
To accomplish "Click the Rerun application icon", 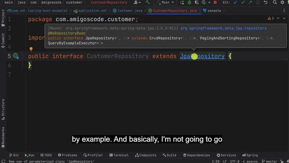I will point(182,2).
